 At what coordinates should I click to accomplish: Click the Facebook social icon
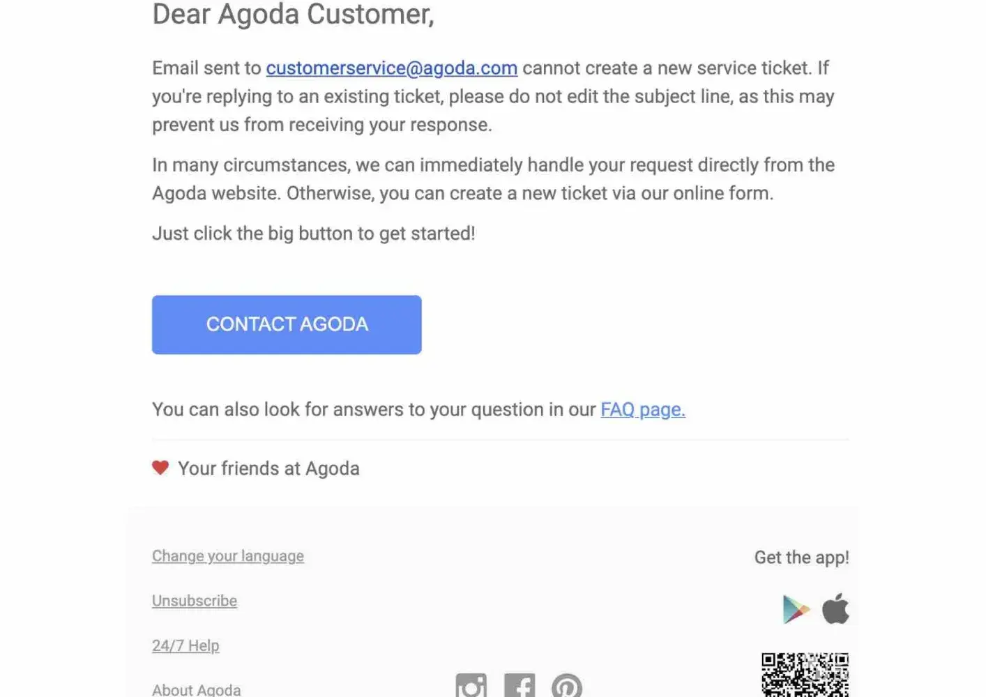(519, 685)
